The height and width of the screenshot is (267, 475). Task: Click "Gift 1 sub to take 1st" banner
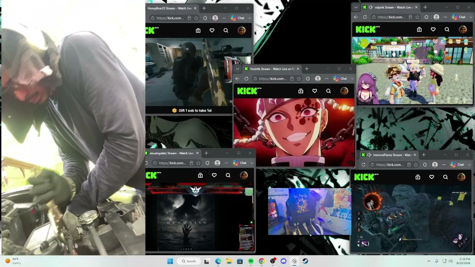[x=192, y=111]
